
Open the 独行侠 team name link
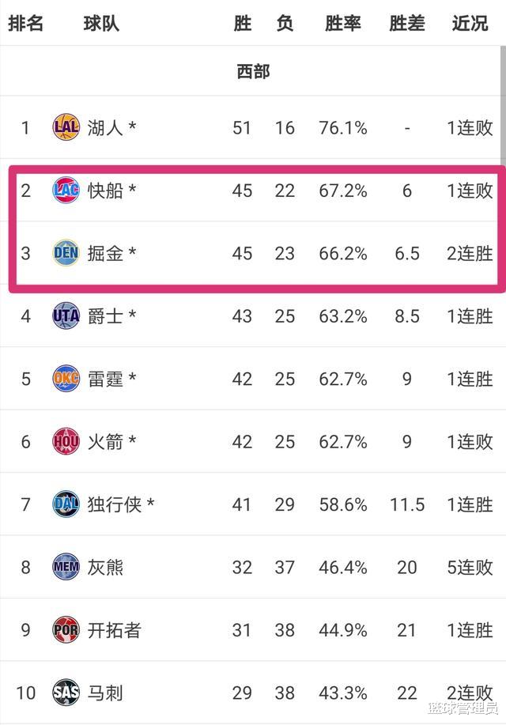[115, 504]
